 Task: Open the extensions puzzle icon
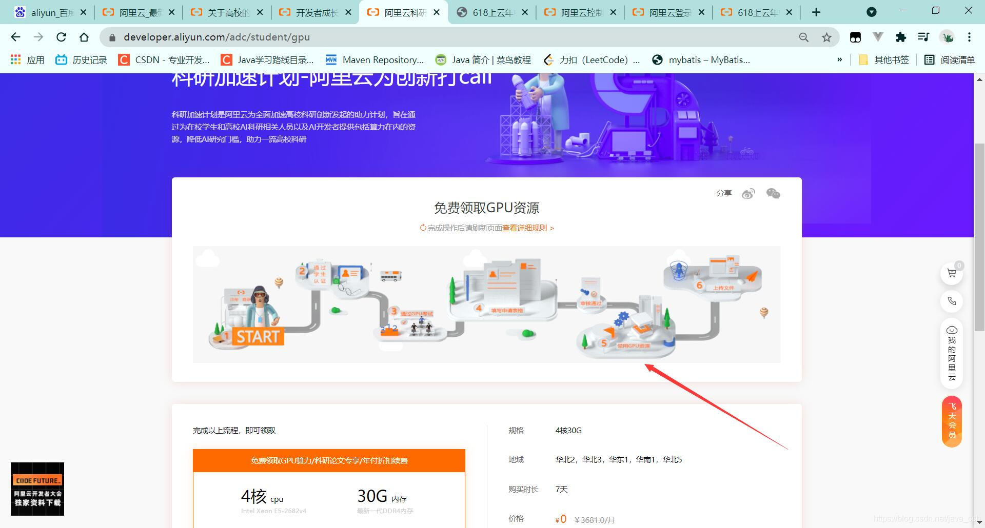(x=901, y=37)
